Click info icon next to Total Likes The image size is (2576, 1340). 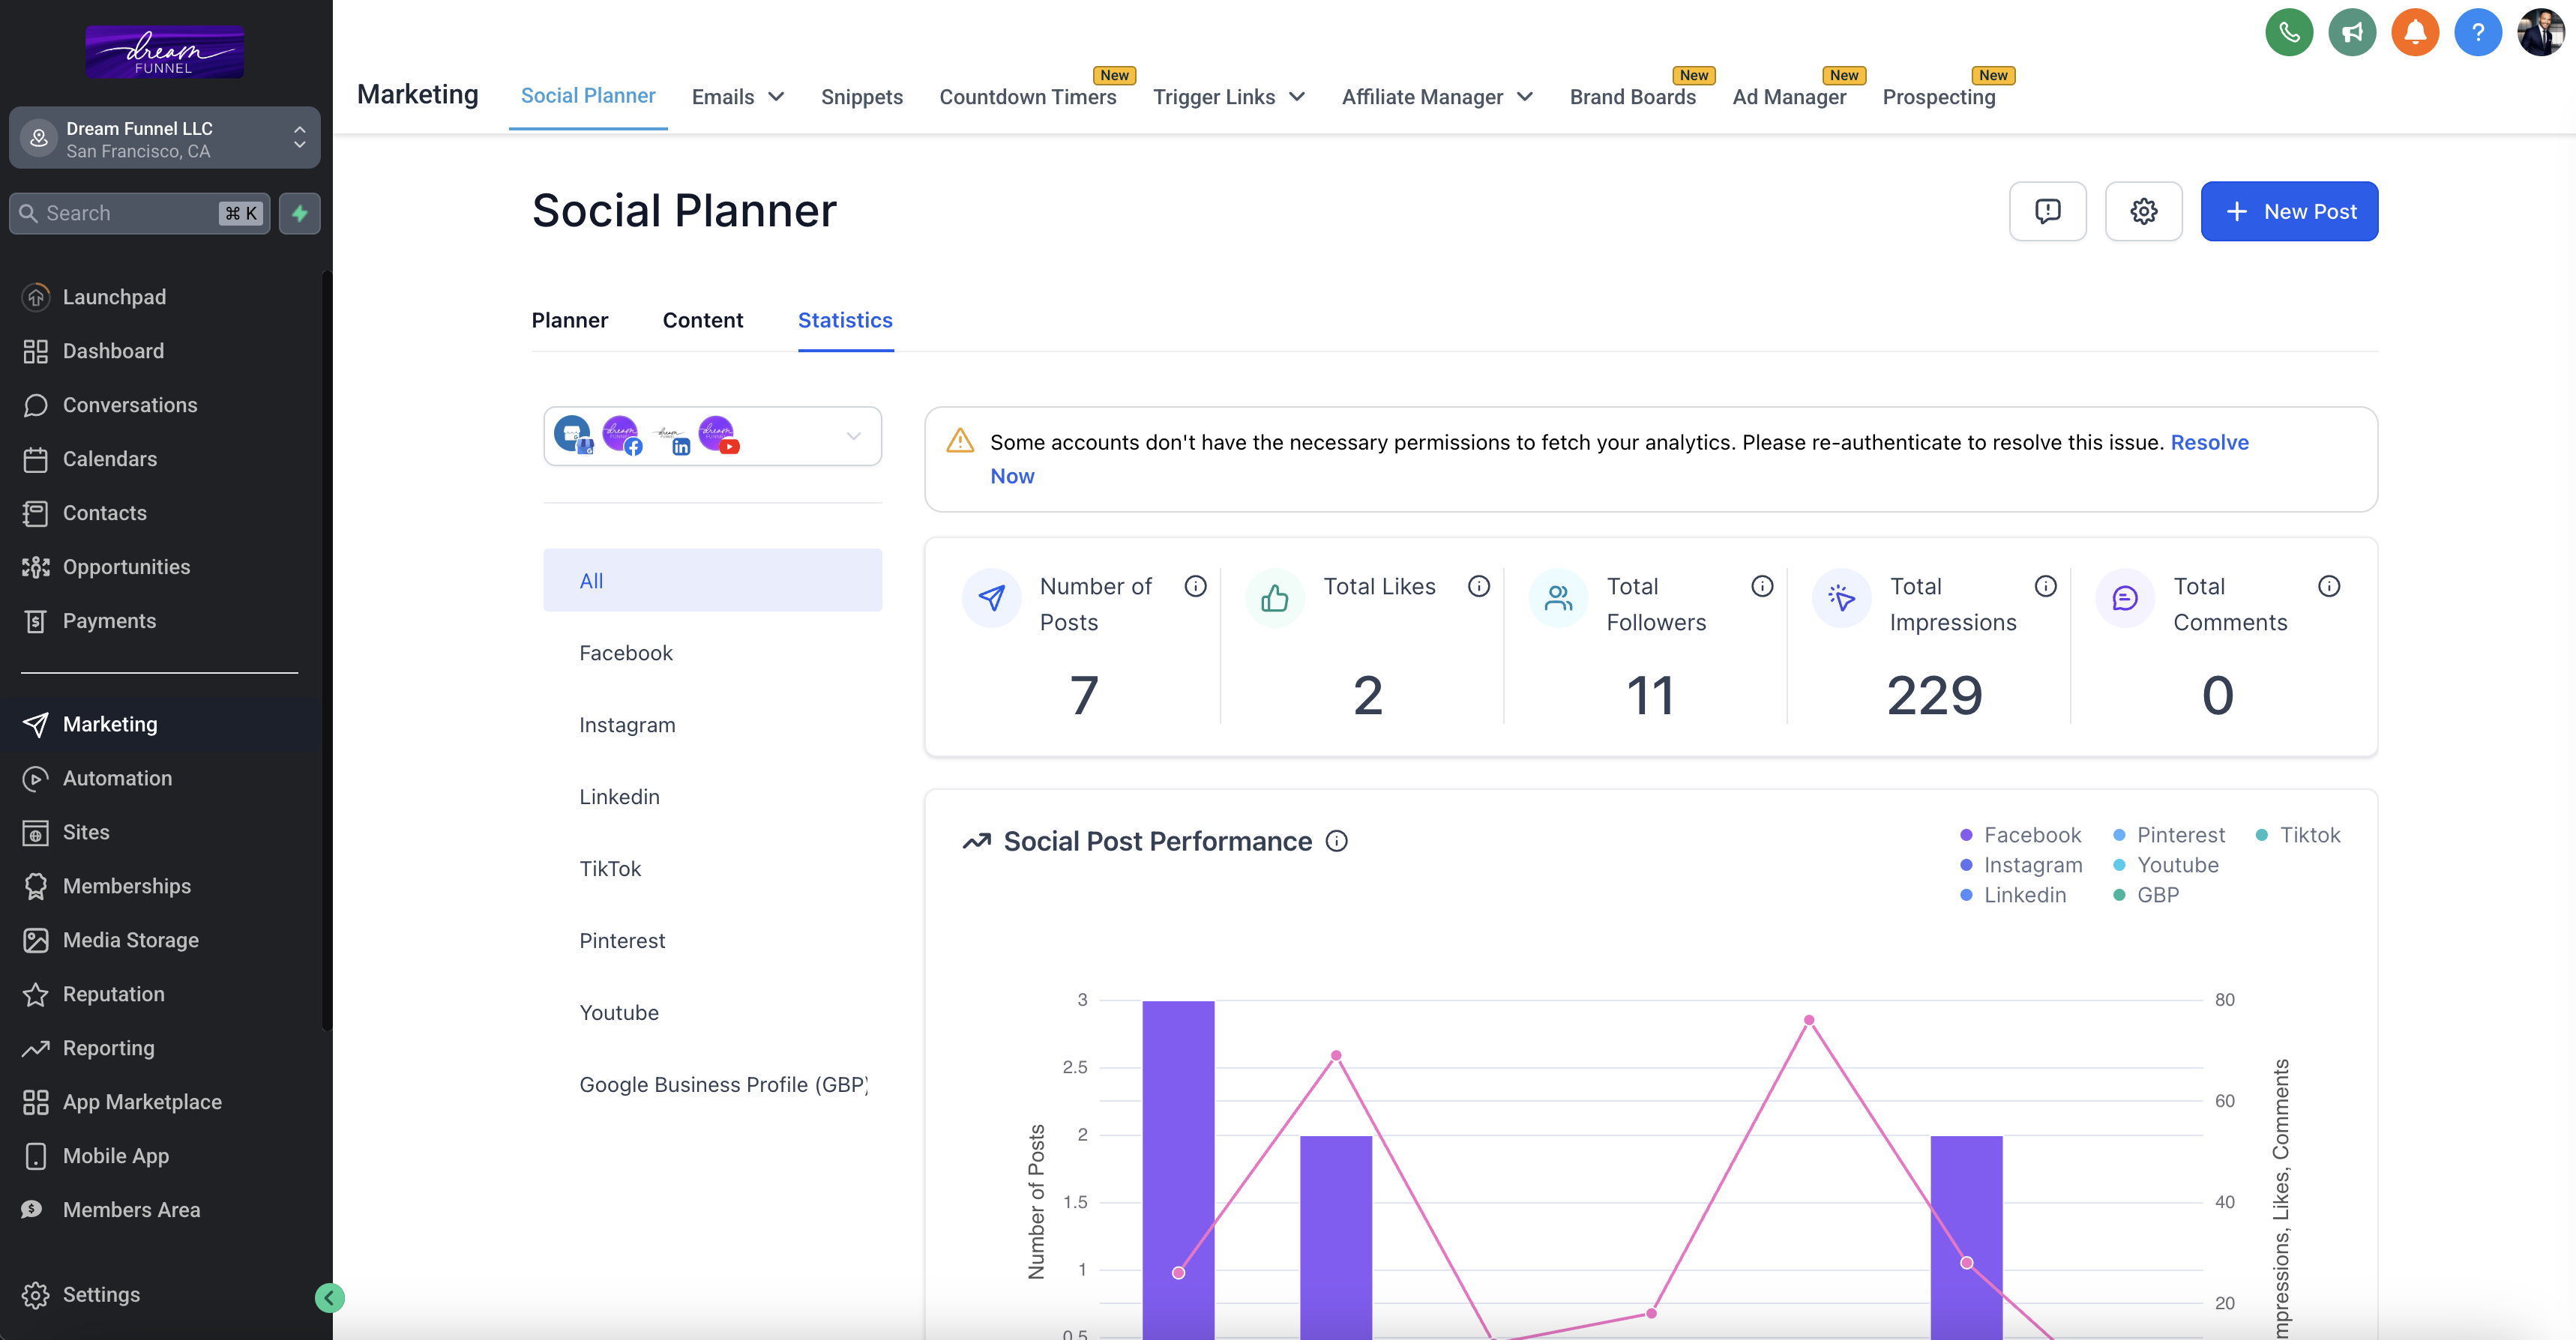(x=1479, y=586)
